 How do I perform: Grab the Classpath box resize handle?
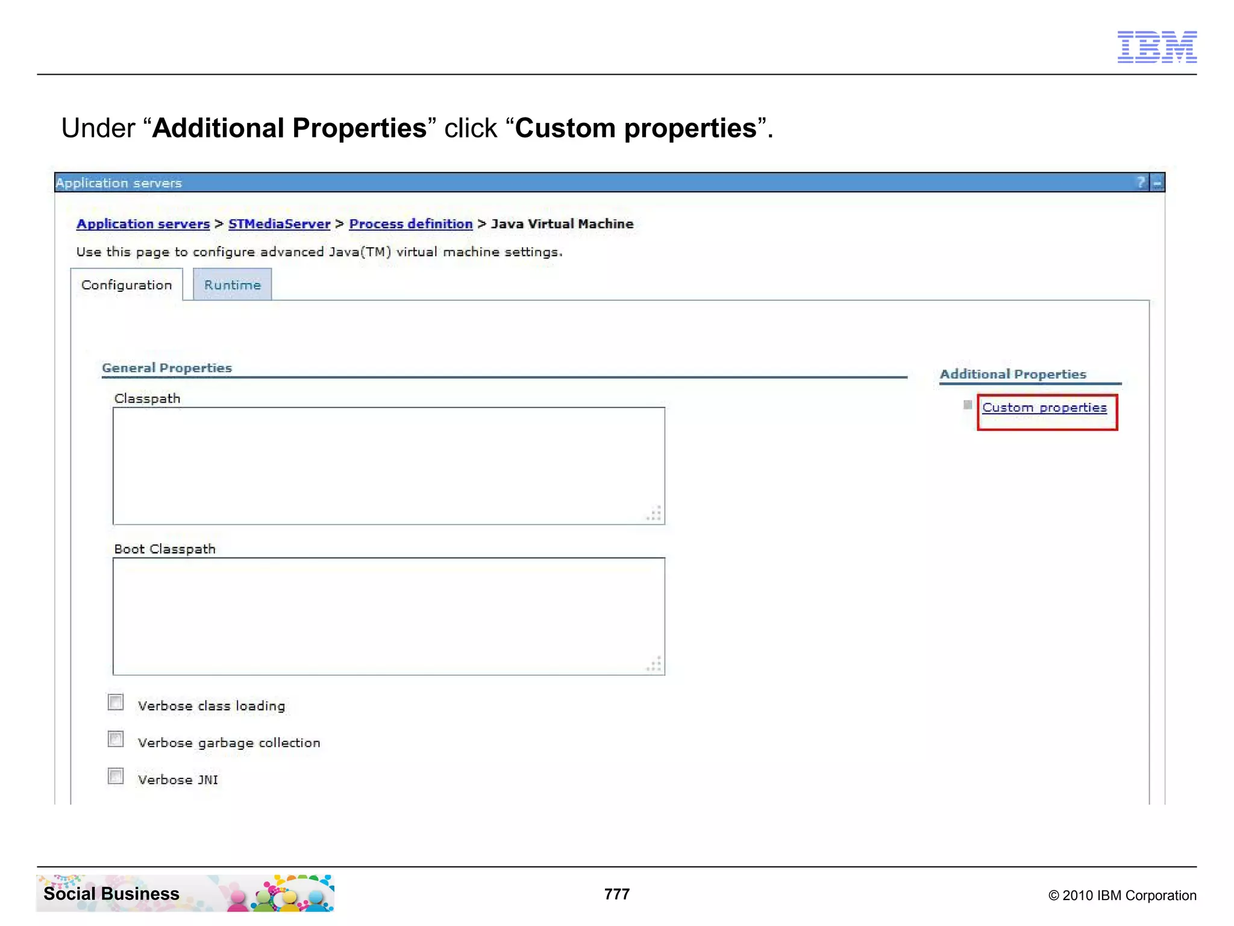pyautogui.click(x=654, y=514)
